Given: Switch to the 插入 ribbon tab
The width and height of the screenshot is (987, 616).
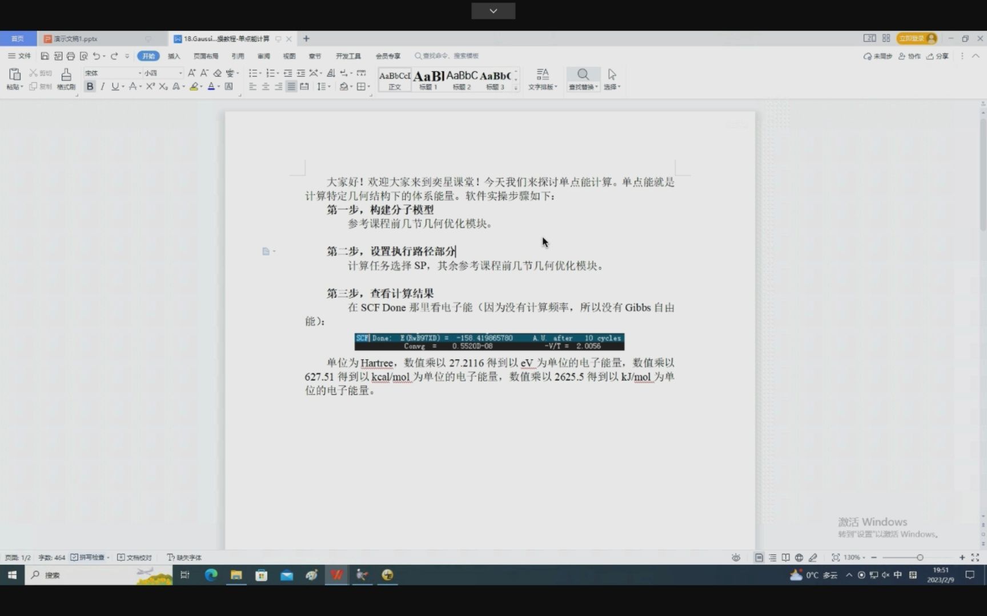Looking at the screenshot, I should point(174,55).
